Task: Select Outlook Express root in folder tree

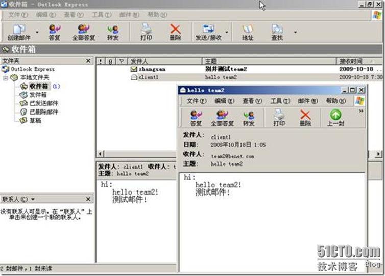Action: pyautogui.click(x=32, y=69)
